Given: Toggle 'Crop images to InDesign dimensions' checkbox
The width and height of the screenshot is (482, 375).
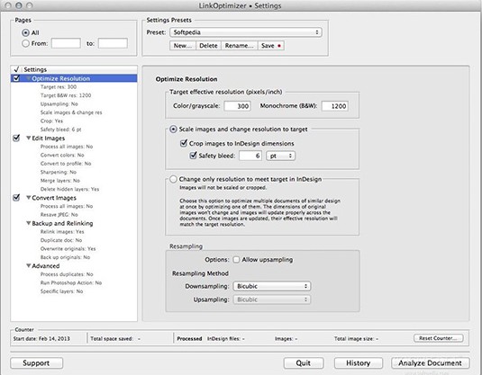Looking at the screenshot, I should pos(184,143).
